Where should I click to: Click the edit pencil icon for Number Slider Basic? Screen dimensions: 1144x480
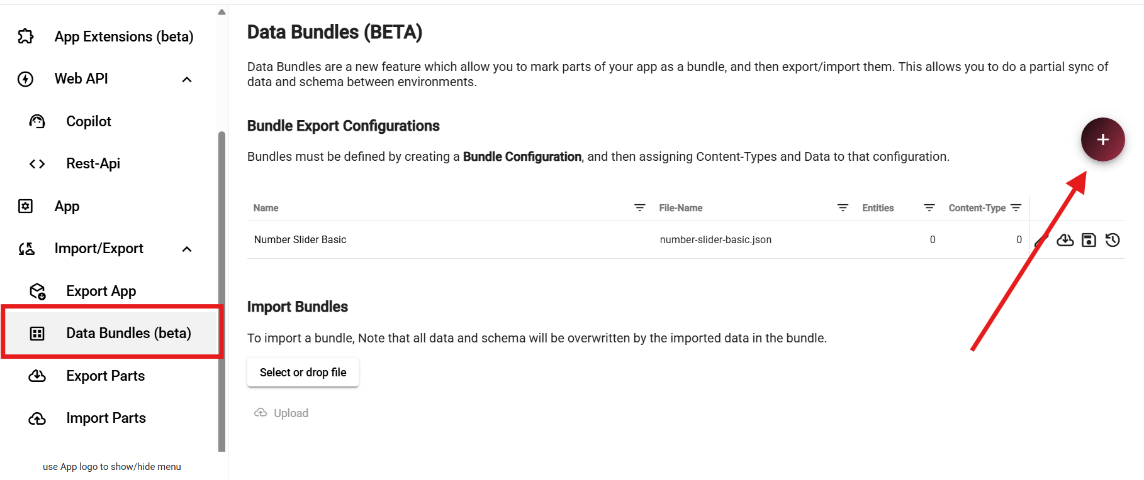click(x=1040, y=241)
